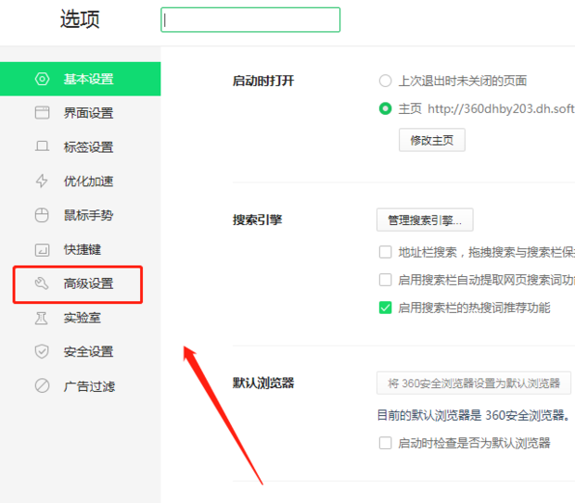Click the flask icon beside 实验室
The height and width of the screenshot is (503, 575).
coord(42,318)
